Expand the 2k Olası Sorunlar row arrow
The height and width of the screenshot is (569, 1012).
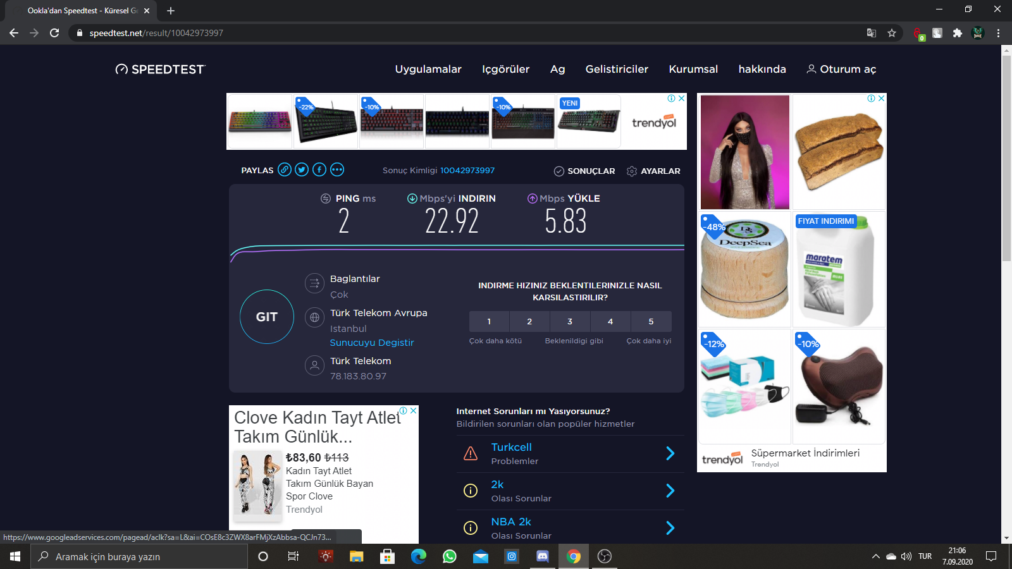tap(670, 491)
